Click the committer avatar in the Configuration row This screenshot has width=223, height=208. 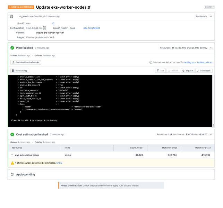44,28
